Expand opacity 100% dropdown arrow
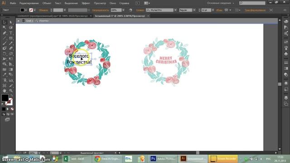The width and height of the screenshot is (290, 163). click(123, 10)
